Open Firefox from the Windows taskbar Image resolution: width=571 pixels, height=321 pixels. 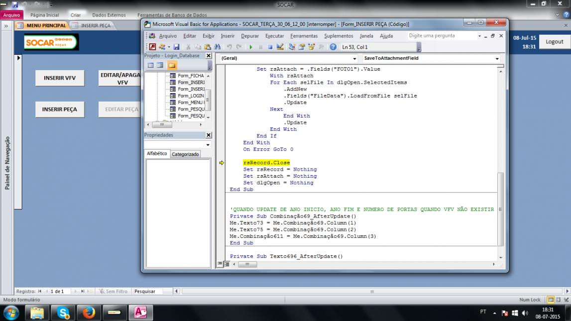(x=89, y=313)
